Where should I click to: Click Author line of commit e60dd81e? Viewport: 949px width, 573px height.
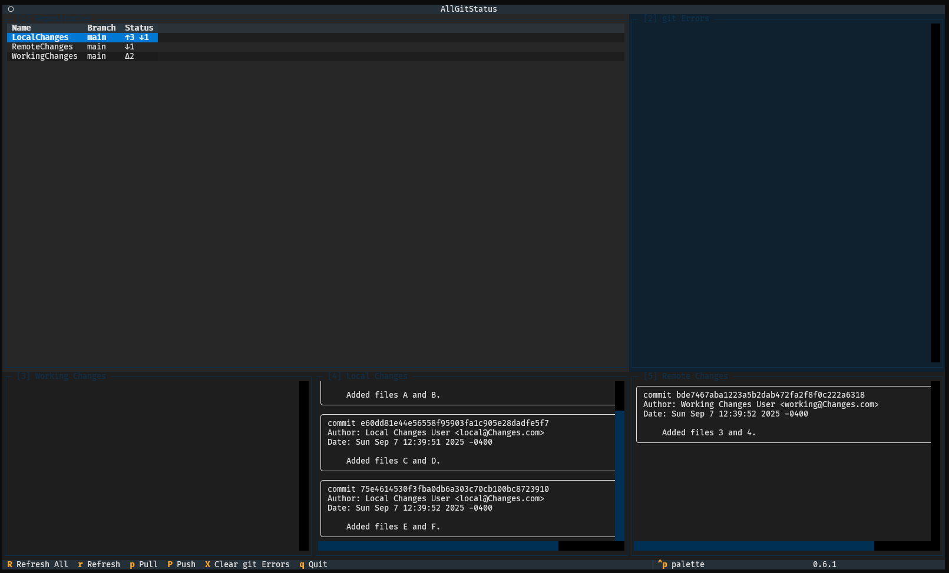436,432
